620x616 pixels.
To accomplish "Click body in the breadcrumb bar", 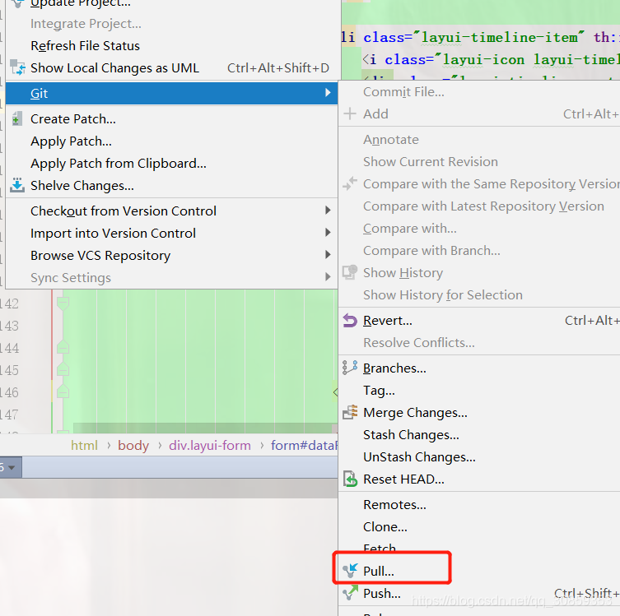I will coord(133,446).
